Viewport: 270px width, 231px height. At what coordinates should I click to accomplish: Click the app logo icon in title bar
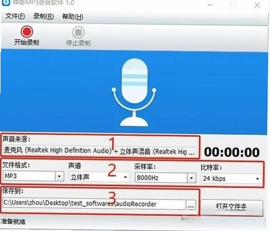[6, 3]
